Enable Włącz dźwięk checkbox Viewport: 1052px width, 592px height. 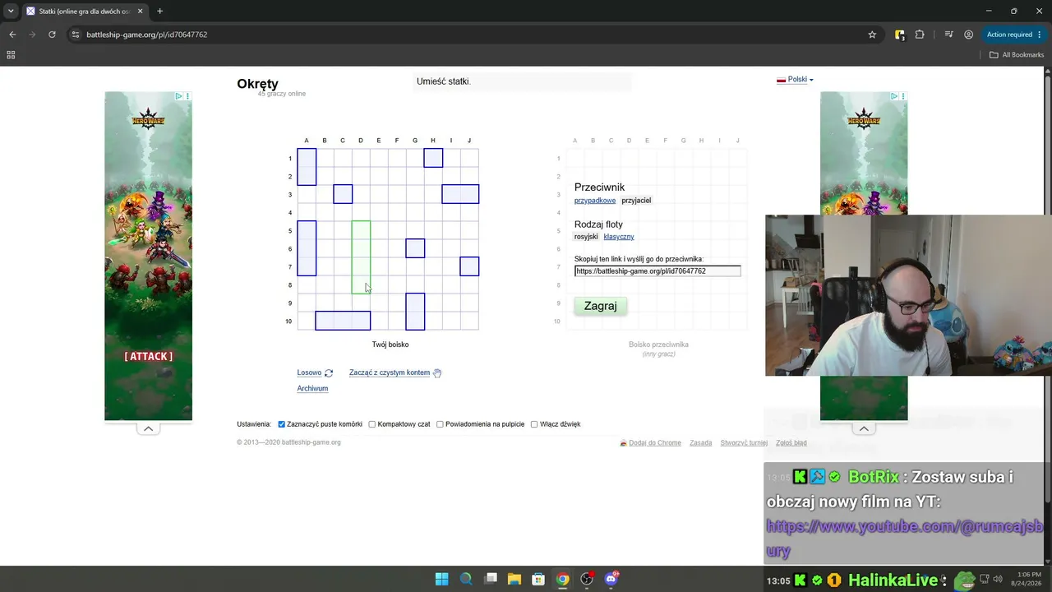pyautogui.click(x=534, y=424)
